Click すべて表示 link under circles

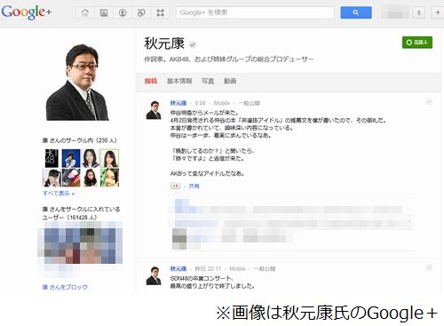click(59, 194)
